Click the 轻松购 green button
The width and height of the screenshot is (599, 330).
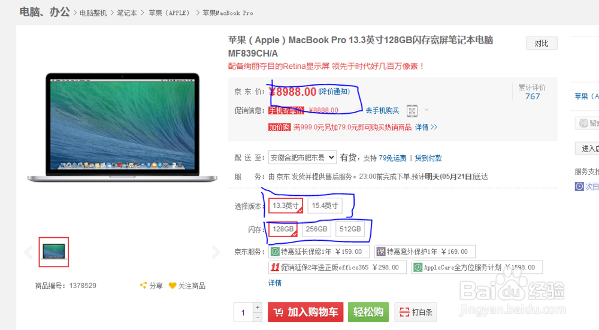[368, 312]
